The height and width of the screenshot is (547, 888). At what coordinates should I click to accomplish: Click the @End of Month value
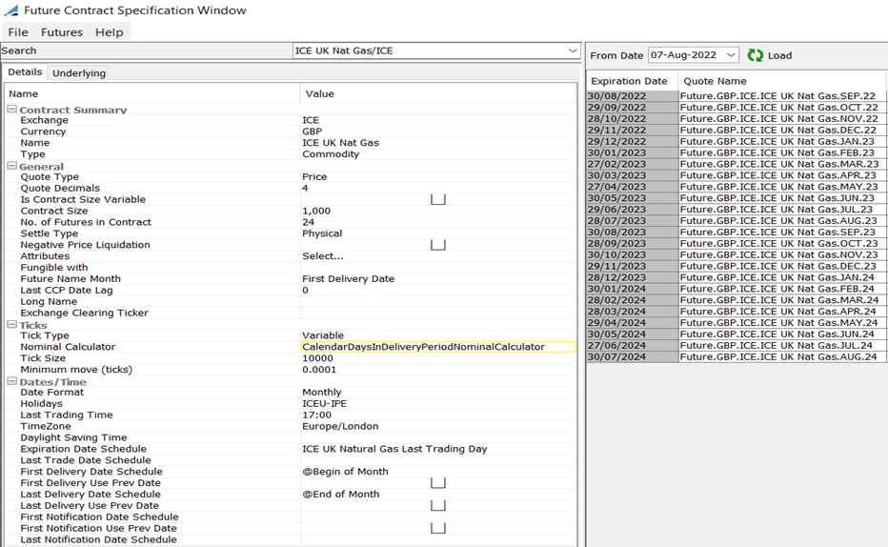click(341, 494)
